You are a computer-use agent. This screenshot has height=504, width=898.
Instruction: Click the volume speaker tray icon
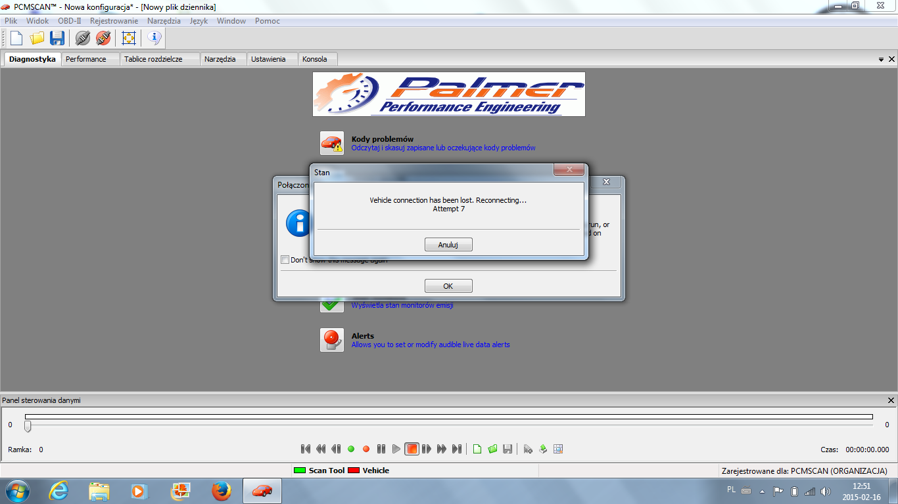(x=826, y=491)
